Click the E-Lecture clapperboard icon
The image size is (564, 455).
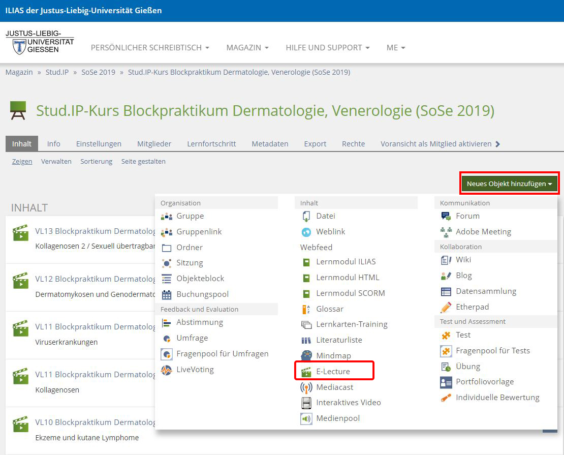click(306, 372)
